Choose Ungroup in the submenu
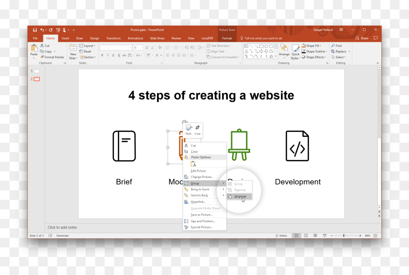The width and height of the screenshot is (409, 275). 239,196
